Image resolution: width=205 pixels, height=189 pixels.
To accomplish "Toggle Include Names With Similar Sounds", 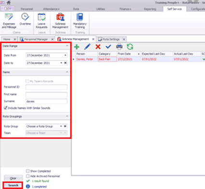I will pos(6,108).
